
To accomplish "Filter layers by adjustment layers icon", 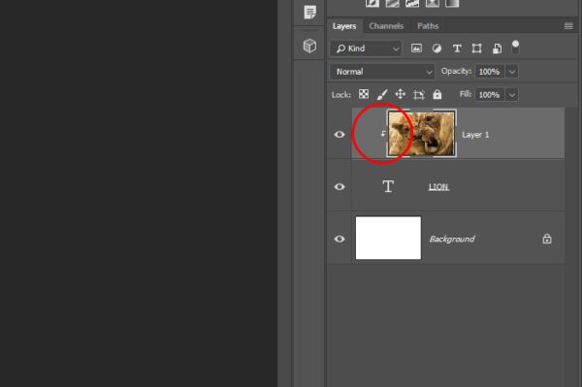I will pos(436,48).
